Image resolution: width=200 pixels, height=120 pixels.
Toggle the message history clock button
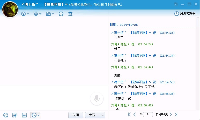(x=34, y=115)
